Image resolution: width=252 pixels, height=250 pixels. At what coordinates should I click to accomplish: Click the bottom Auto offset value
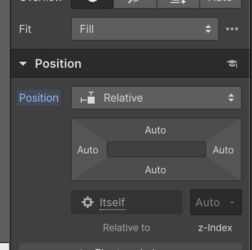click(x=155, y=170)
